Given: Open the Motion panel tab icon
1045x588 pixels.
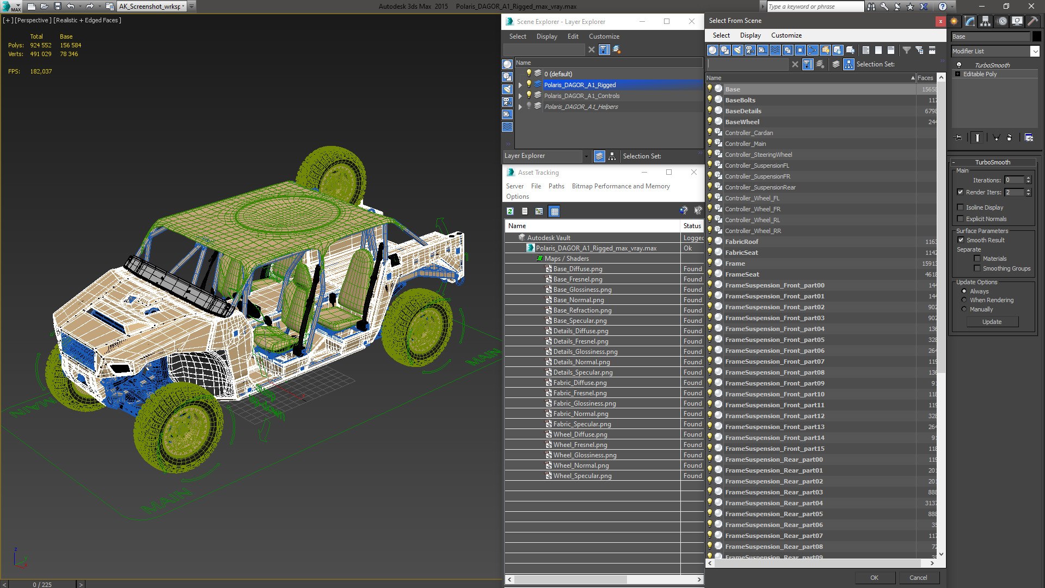Looking at the screenshot, I should point(1002,21).
